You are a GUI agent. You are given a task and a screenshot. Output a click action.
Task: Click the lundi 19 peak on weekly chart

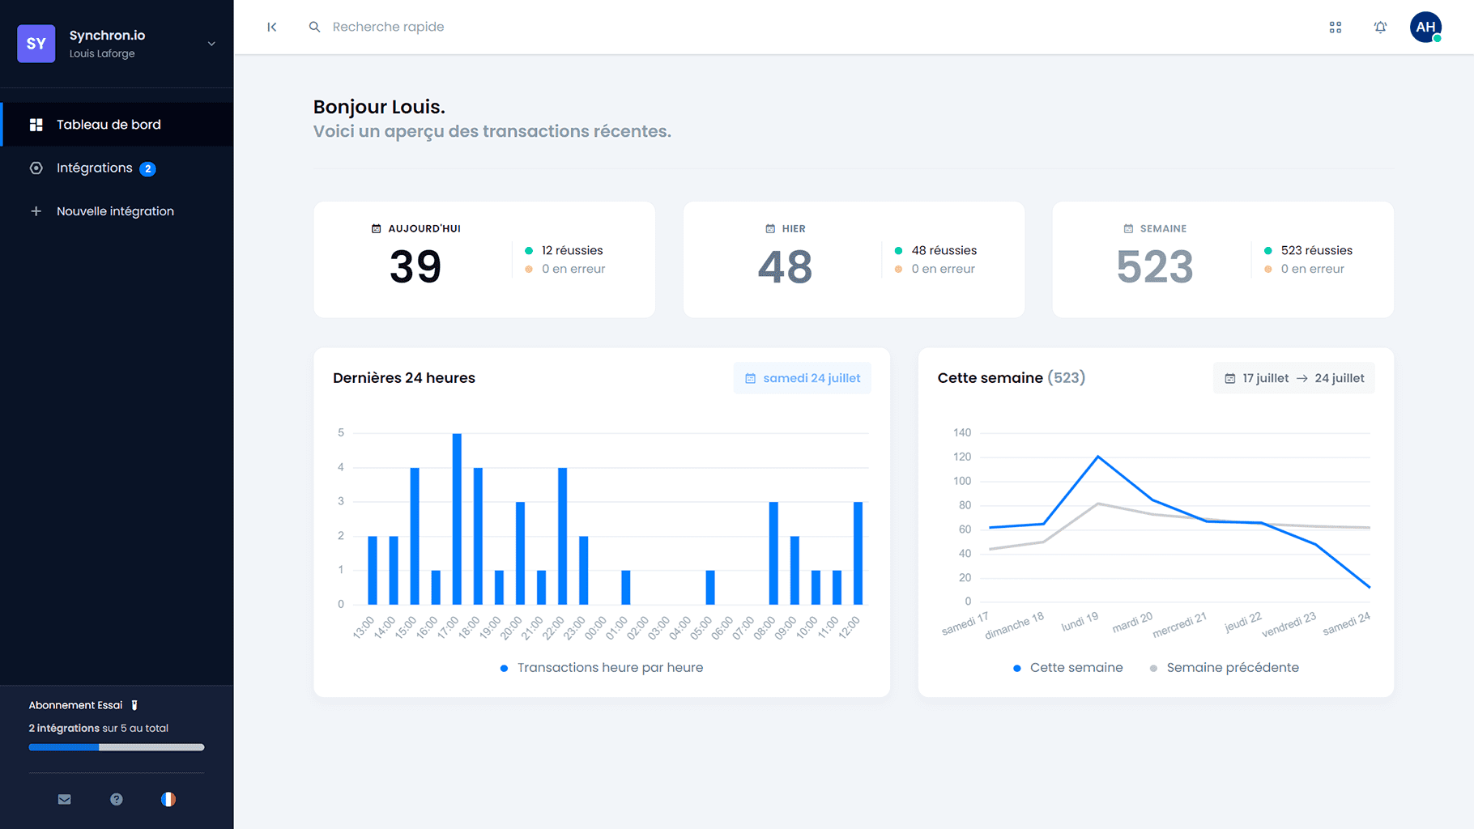[x=1098, y=457]
